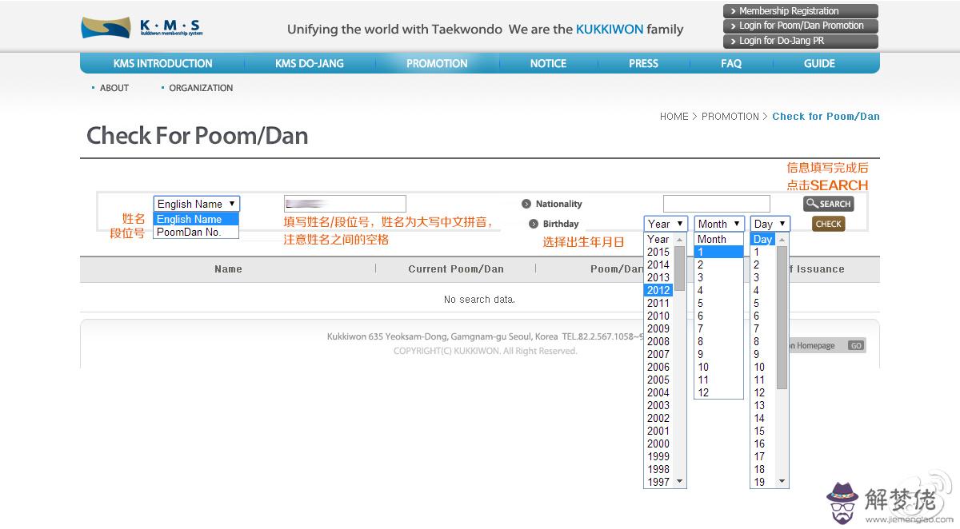This screenshot has height=529, width=960.
Task: Click PROMOTION in the breadcrumb
Action: 730,117
